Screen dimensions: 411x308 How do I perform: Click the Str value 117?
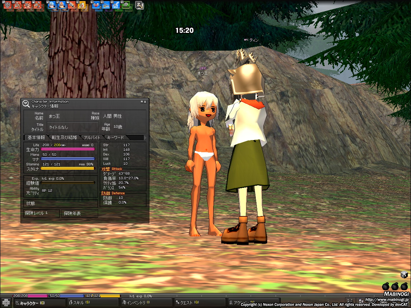(126, 145)
